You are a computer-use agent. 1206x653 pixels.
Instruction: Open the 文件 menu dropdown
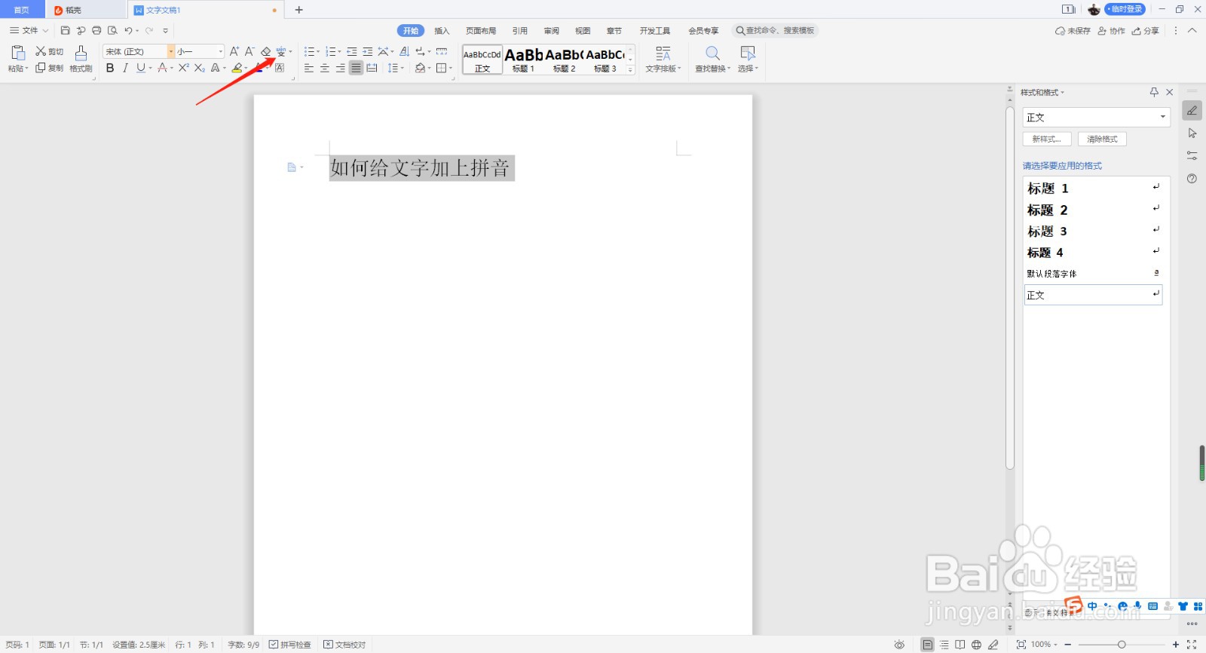click(x=29, y=30)
